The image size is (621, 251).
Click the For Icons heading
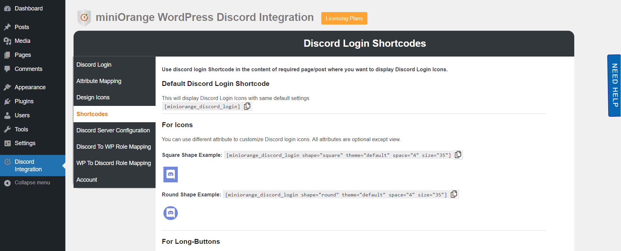tap(177, 125)
